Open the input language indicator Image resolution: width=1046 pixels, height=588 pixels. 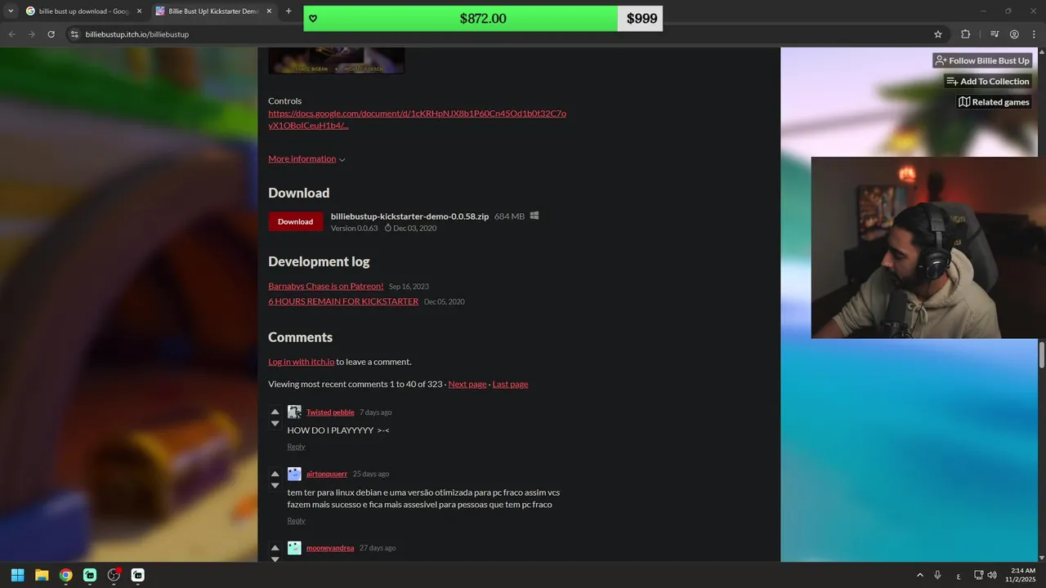959,575
